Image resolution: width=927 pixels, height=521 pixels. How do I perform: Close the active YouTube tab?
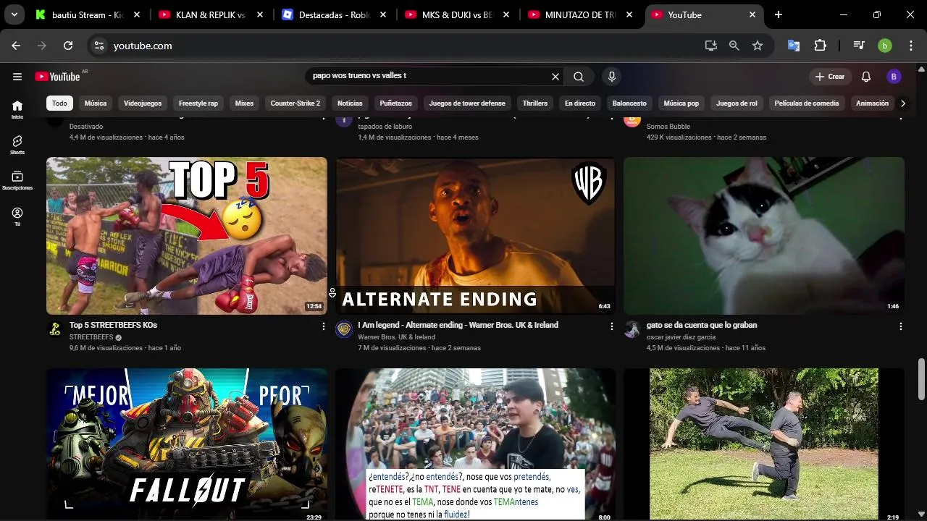[x=752, y=14]
